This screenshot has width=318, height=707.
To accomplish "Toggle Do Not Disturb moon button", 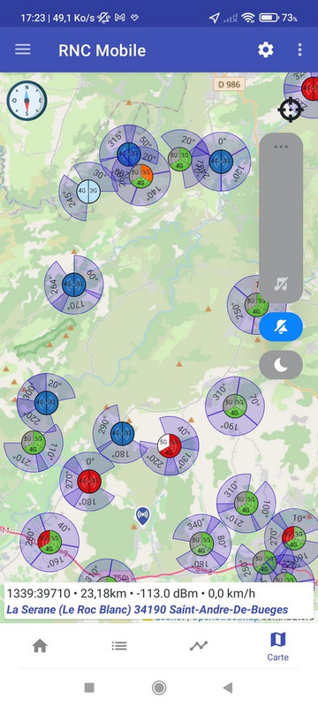I will 281,365.
